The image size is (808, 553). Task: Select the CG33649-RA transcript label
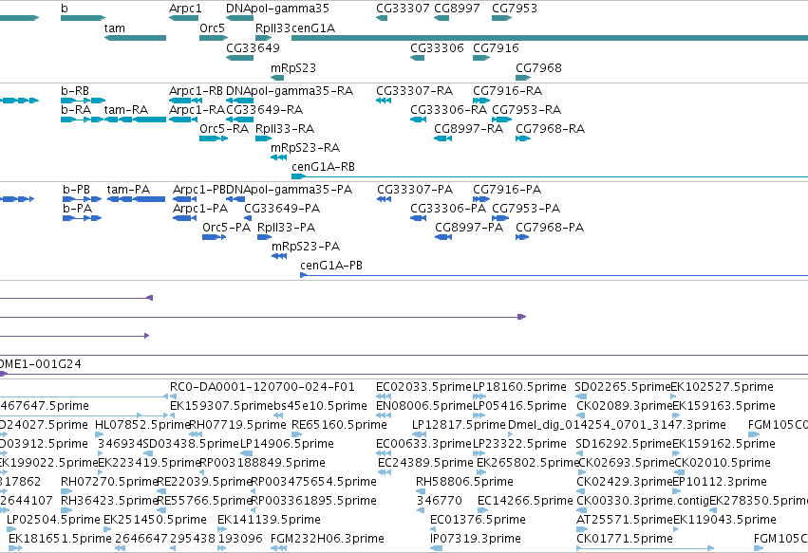pos(264,110)
